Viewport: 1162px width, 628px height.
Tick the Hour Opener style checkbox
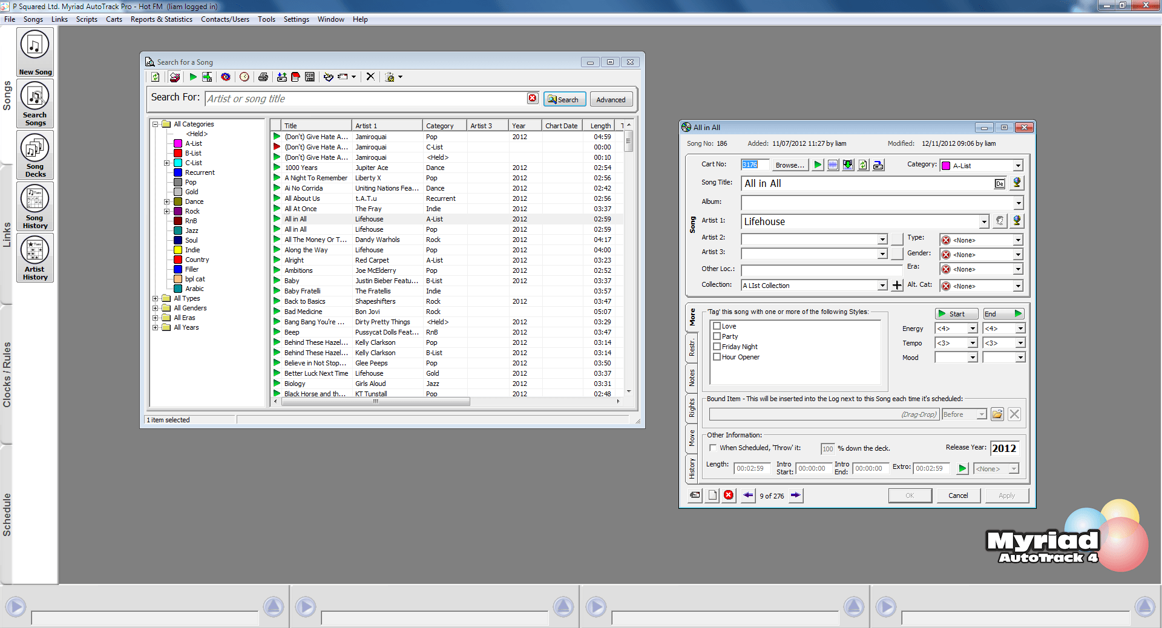pyautogui.click(x=717, y=357)
